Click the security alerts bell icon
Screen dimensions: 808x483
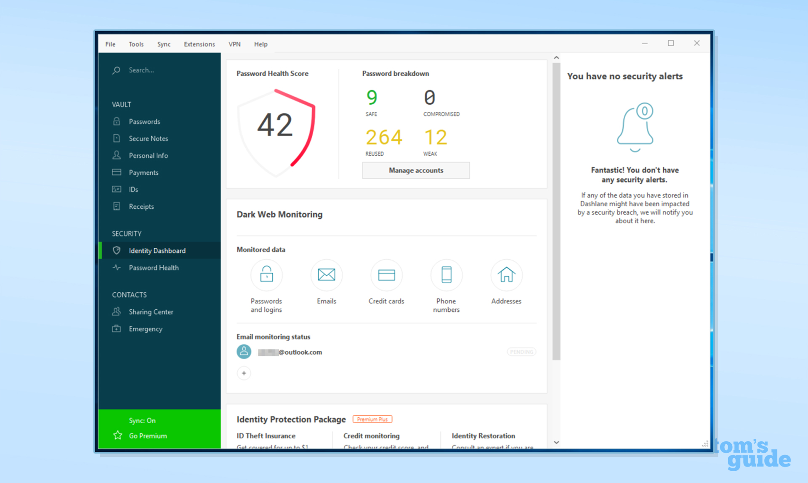tap(635, 127)
